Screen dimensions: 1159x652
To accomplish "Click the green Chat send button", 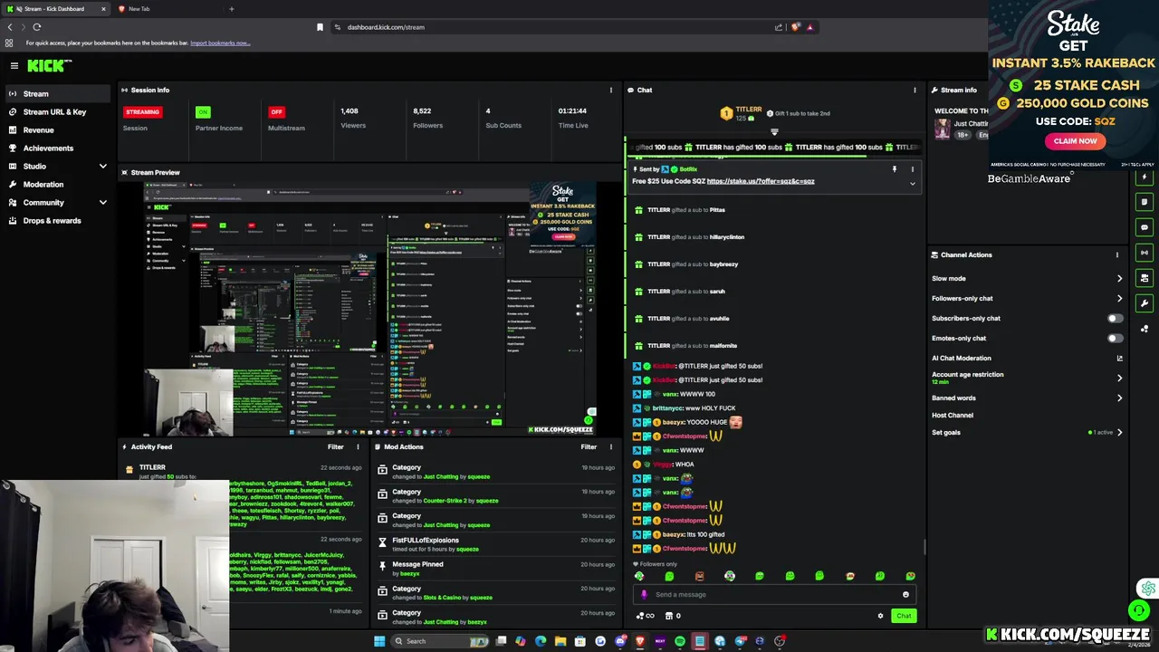I will tap(904, 616).
